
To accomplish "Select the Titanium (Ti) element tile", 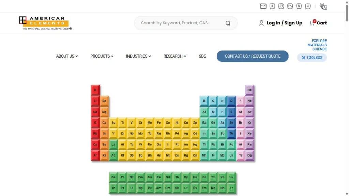I will [x=122, y=122].
